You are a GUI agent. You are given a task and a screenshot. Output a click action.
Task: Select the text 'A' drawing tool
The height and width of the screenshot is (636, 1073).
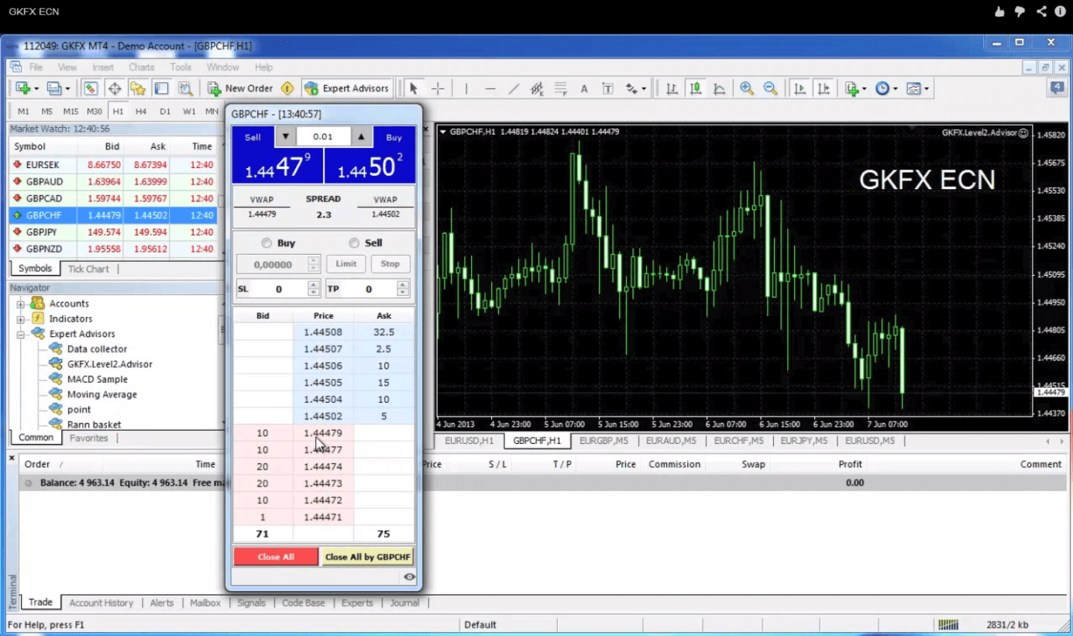584,88
